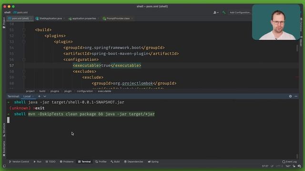Click the mvn -DskipTests command text

tap(91, 114)
